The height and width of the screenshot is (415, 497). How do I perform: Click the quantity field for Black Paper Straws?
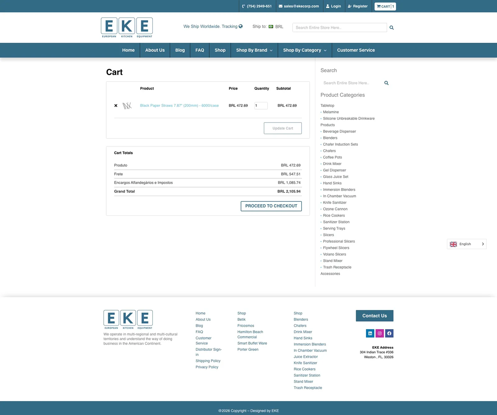(x=261, y=106)
